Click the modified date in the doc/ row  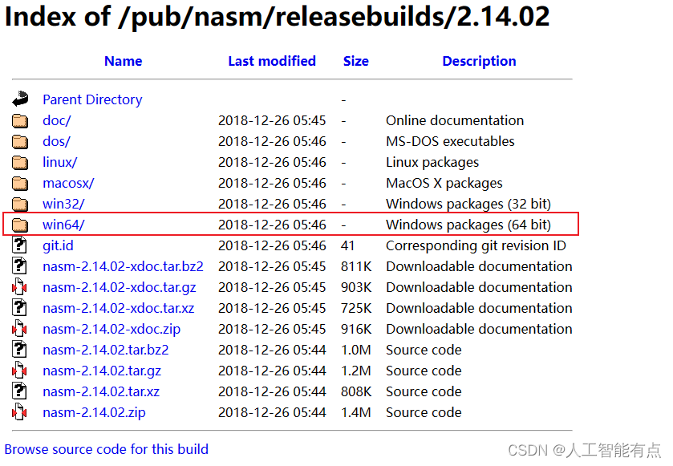coord(272,120)
